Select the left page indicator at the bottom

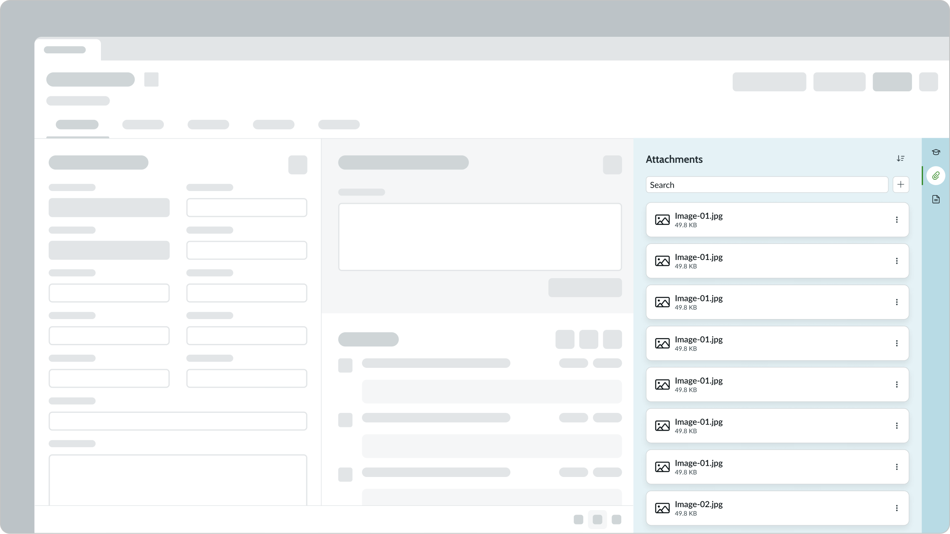(x=578, y=520)
